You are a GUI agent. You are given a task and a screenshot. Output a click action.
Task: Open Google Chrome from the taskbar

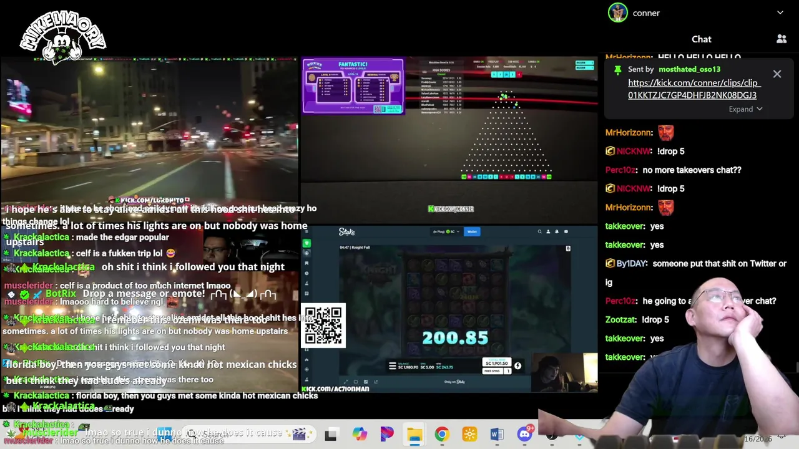[x=441, y=434]
